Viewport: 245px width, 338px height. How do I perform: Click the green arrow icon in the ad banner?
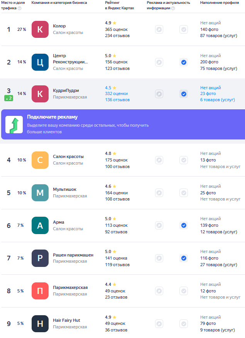tap(14, 125)
